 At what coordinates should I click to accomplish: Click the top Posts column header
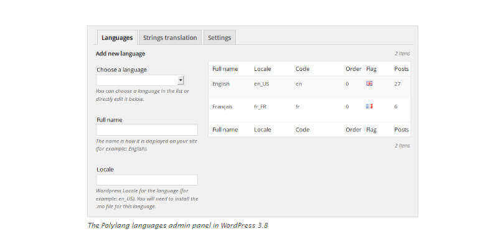click(402, 69)
